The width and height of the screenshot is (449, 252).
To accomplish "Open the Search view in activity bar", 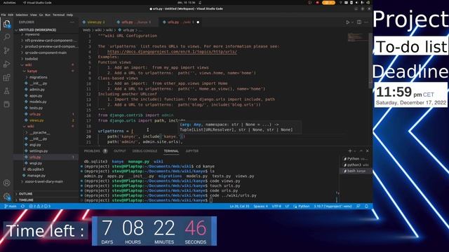I will 6,37.
